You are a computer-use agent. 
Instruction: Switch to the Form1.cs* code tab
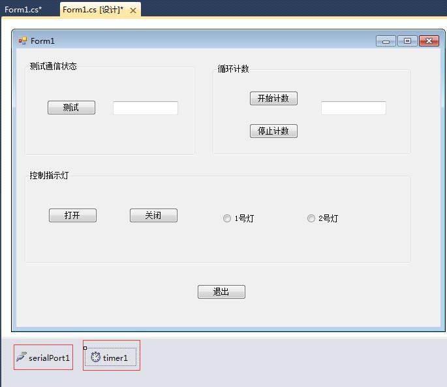[23, 9]
